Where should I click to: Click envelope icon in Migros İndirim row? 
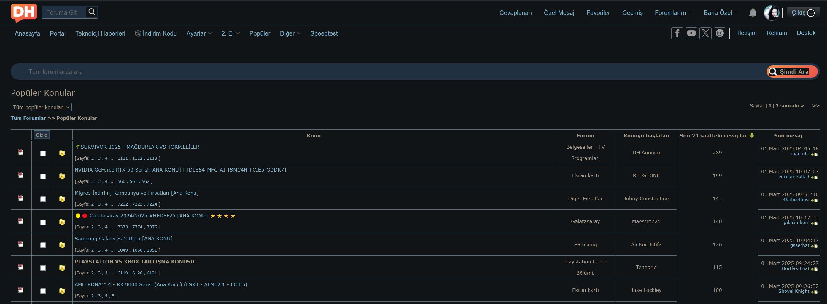(21, 198)
